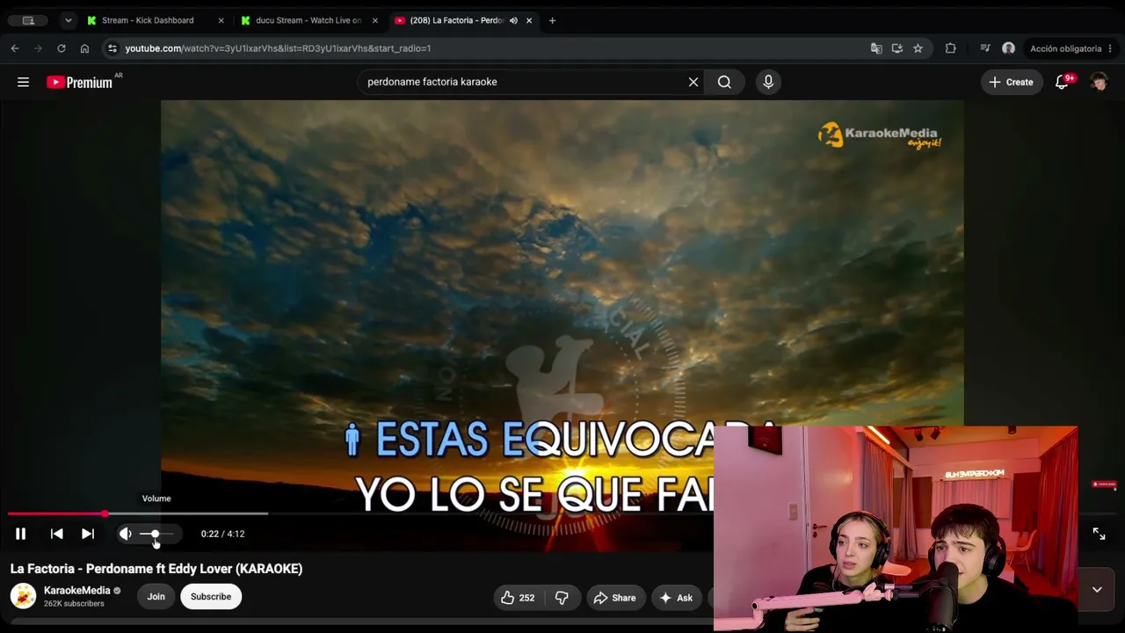The width and height of the screenshot is (1125, 633).
Task: Reload the YouTube page
Action: (62, 48)
